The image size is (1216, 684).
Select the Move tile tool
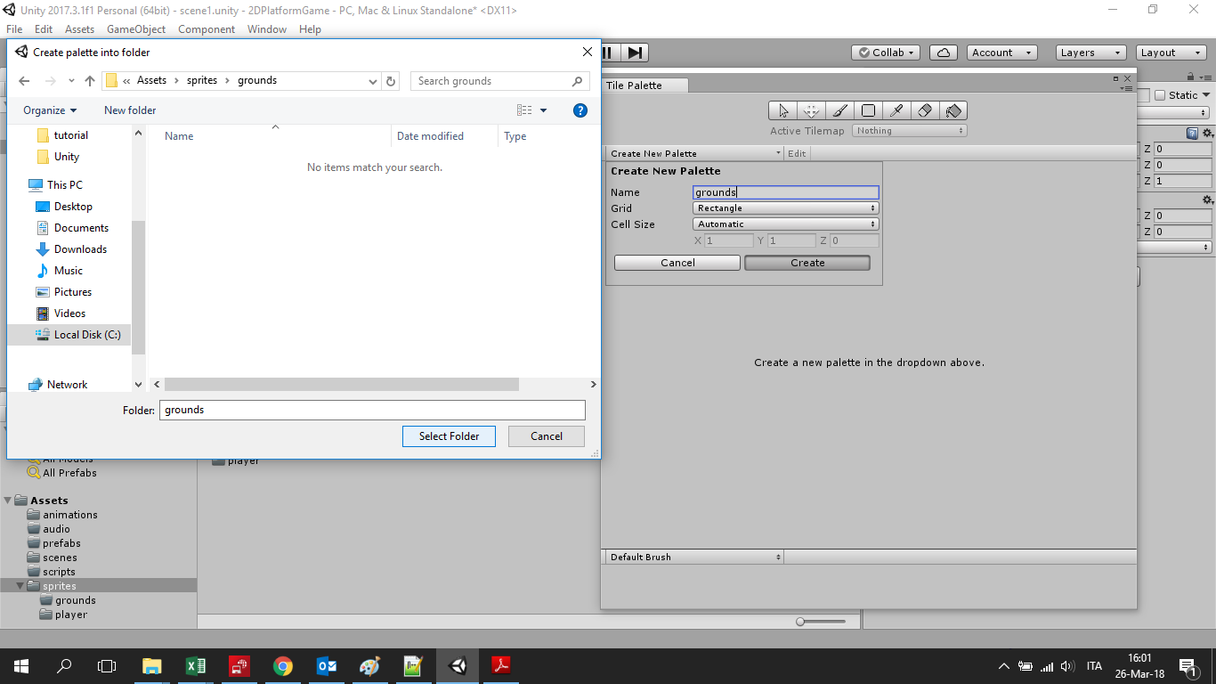pyautogui.click(x=811, y=111)
